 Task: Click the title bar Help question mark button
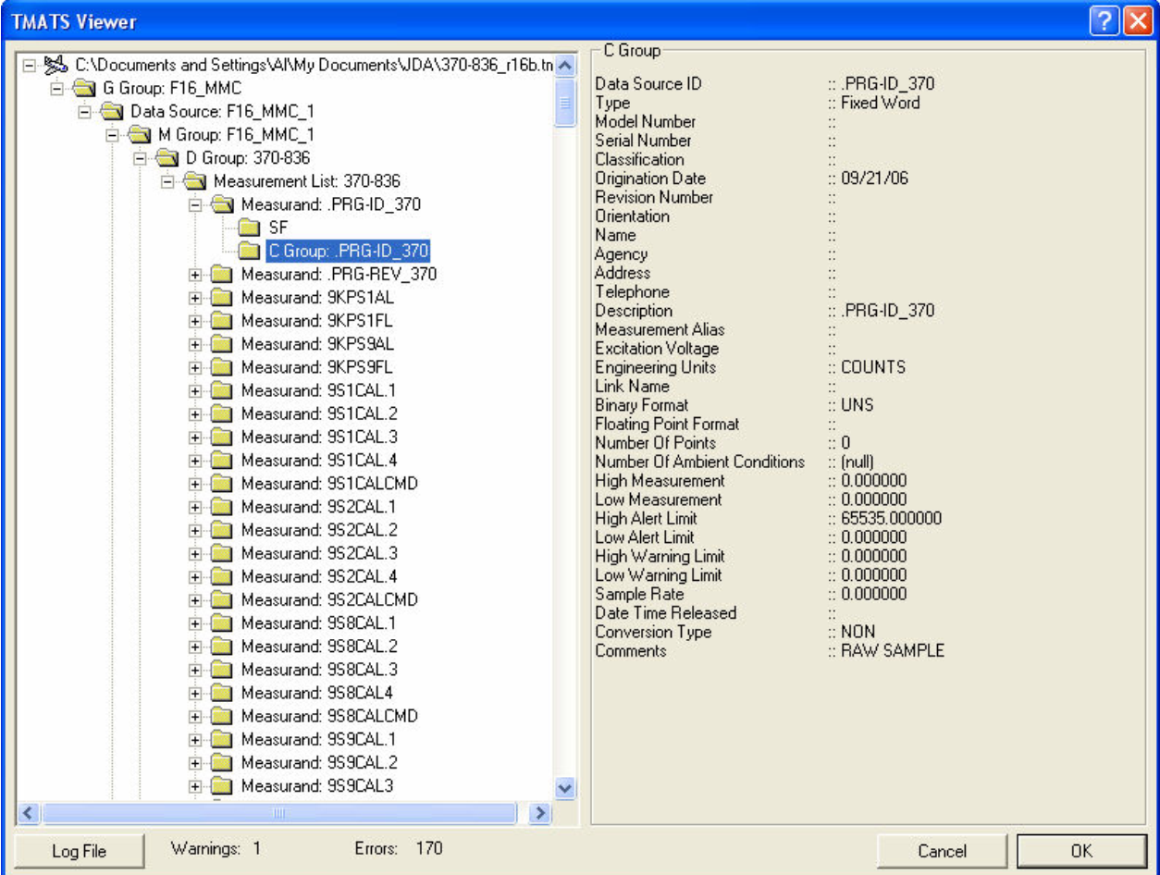[x=1105, y=20]
